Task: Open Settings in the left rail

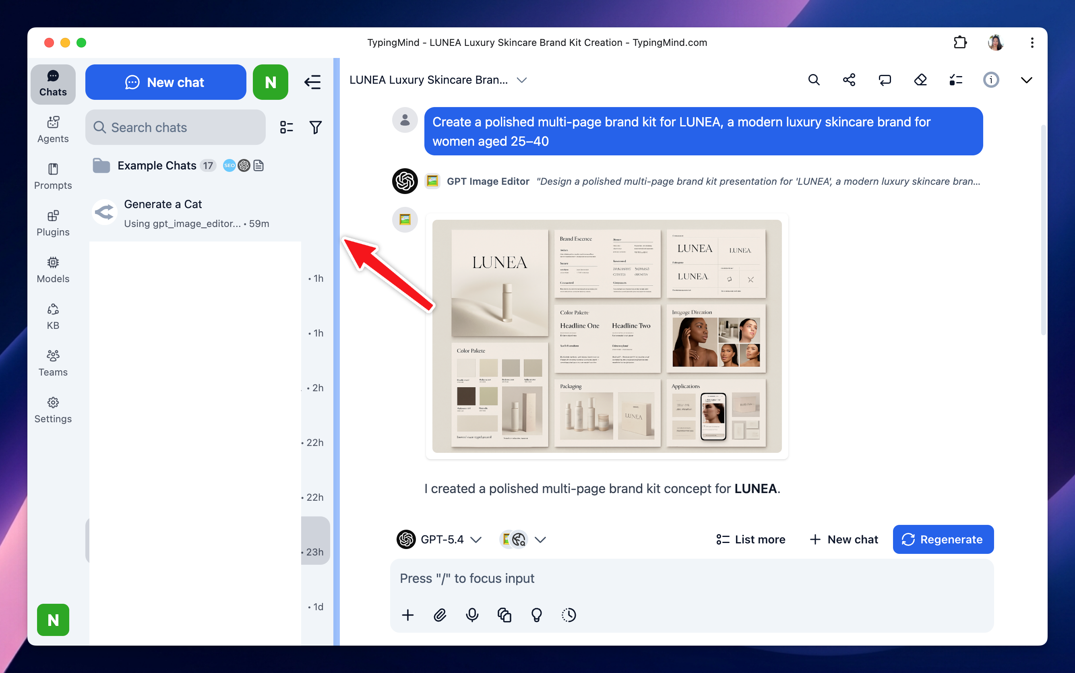Action: [53, 410]
